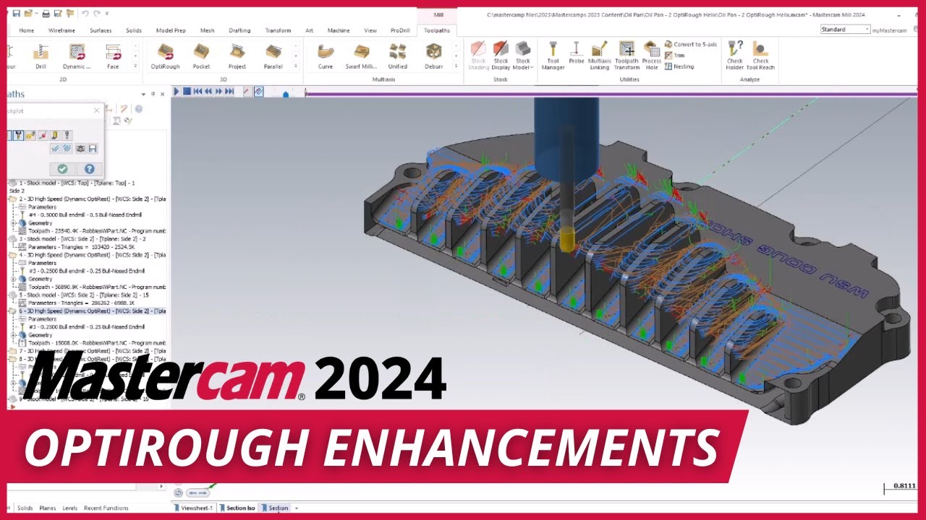The image size is (926, 520).
Task: Open the Standard workspace dropdown
Action: [x=845, y=30]
